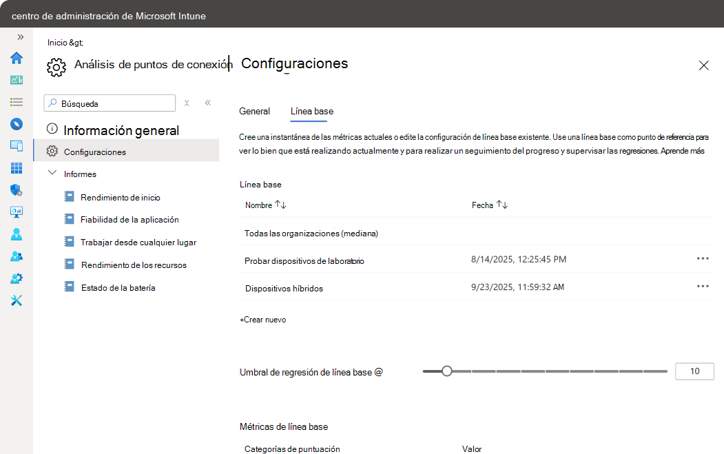Collapse the navigation menu with double chevron
The width and height of the screenshot is (724, 454).
click(x=208, y=103)
